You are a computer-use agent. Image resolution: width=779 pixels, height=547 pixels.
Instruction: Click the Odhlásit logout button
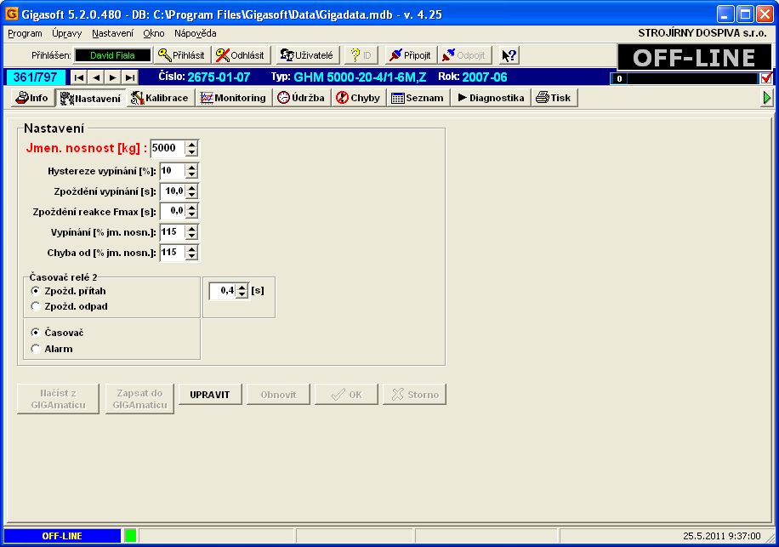click(240, 55)
